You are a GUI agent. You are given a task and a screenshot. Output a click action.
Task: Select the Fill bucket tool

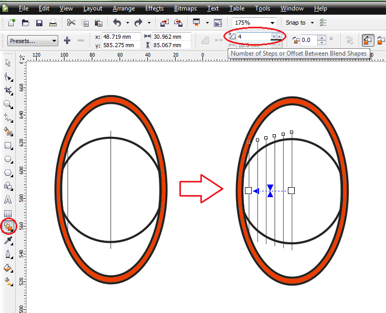tap(8, 268)
